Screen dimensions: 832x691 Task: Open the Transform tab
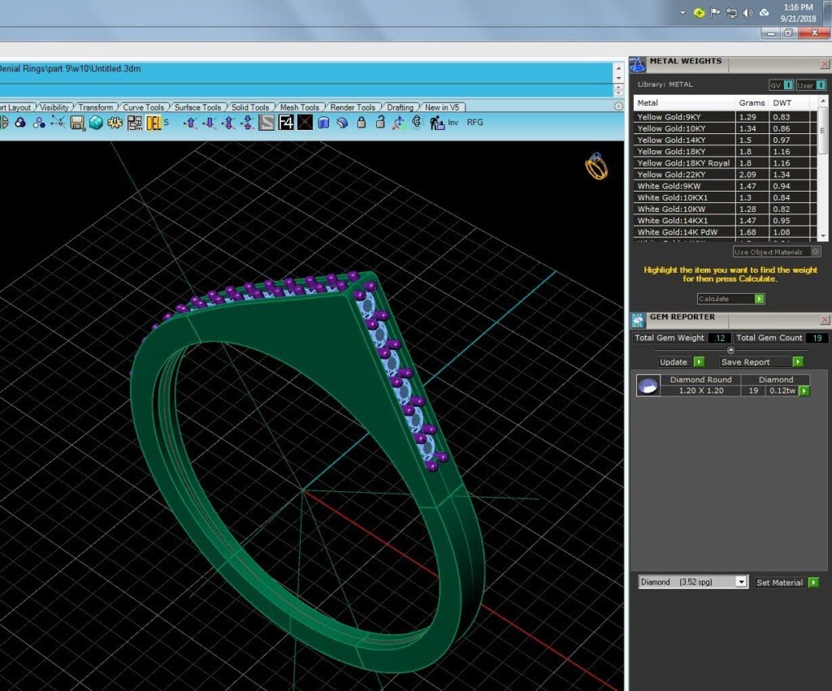click(96, 107)
